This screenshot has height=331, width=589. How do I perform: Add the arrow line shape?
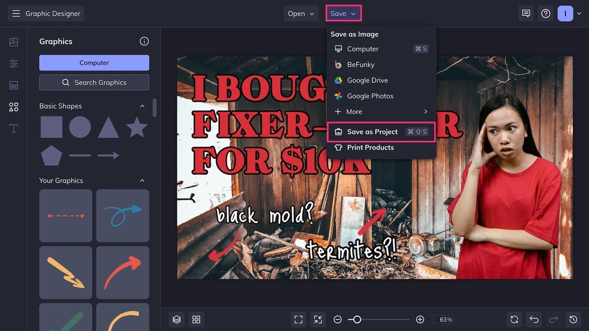pos(108,155)
